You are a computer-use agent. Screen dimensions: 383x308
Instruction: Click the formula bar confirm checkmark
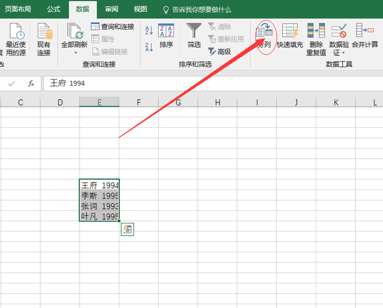(12, 84)
